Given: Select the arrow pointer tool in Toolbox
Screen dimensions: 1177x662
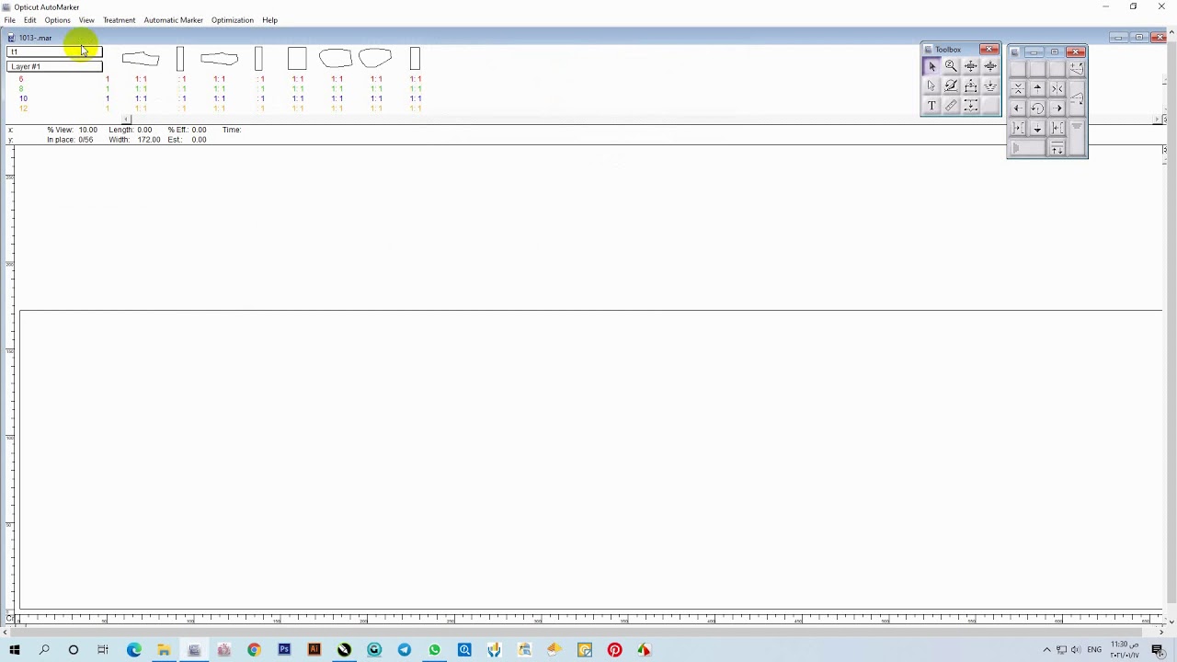Looking at the screenshot, I should pyautogui.click(x=931, y=66).
